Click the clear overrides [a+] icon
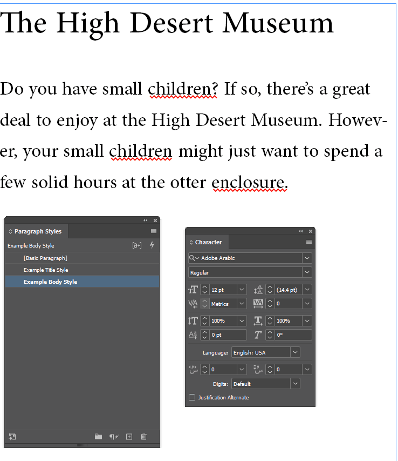The width and height of the screenshot is (398, 461). pos(136,245)
